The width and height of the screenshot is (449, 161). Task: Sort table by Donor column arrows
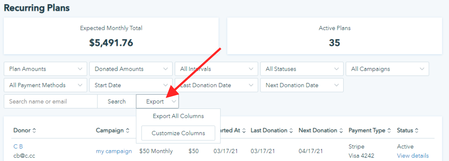[34, 130]
